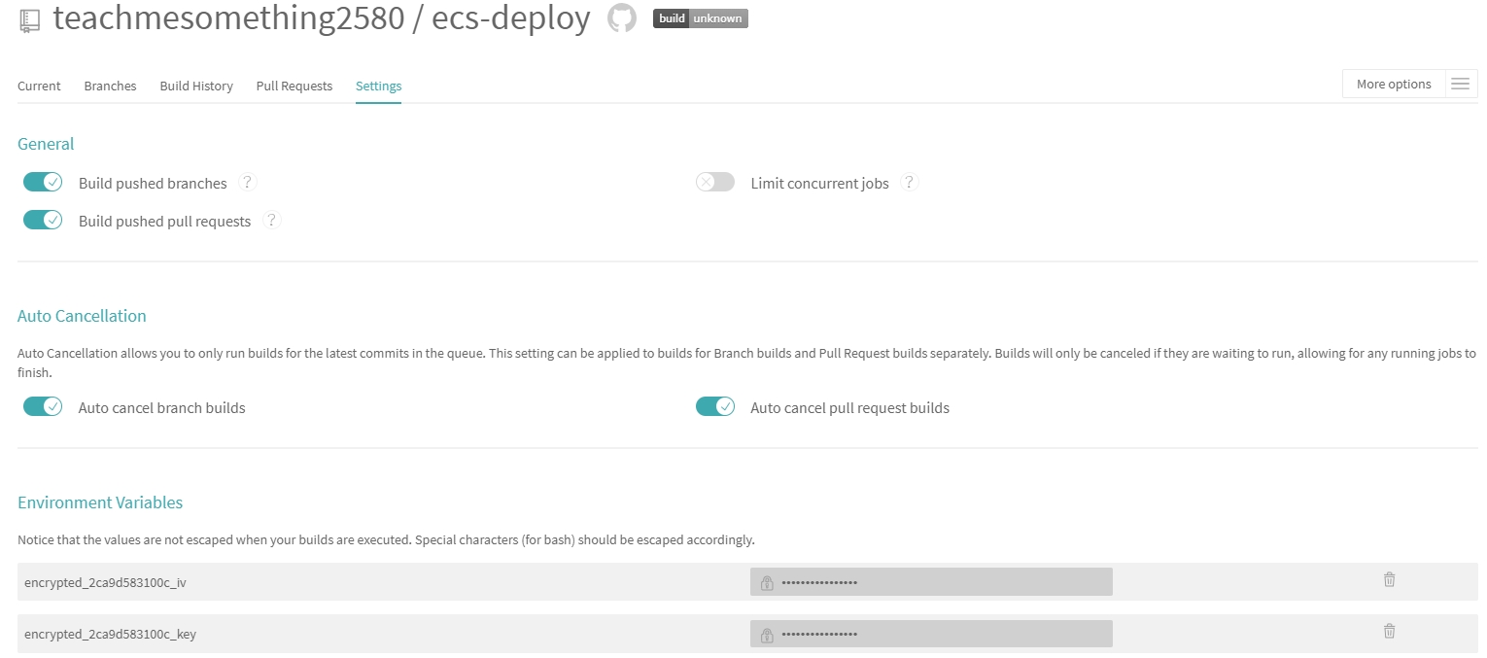This screenshot has height=658, width=1487.
Task: Show help for Build pushed branches
Action: (248, 182)
